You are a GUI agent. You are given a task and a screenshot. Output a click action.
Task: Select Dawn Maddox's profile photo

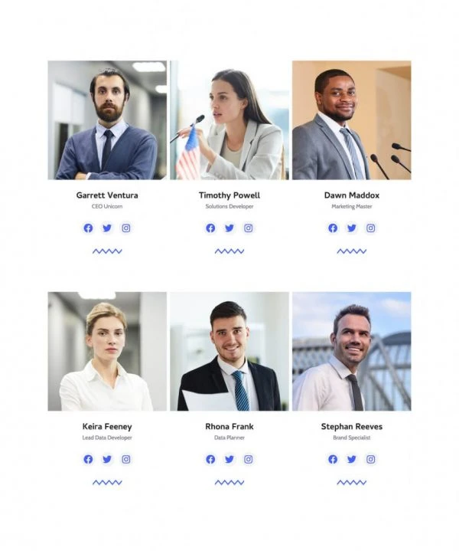click(352, 120)
